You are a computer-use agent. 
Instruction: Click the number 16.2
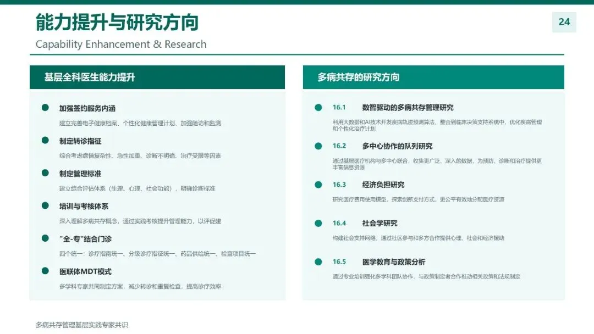point(339,146)
